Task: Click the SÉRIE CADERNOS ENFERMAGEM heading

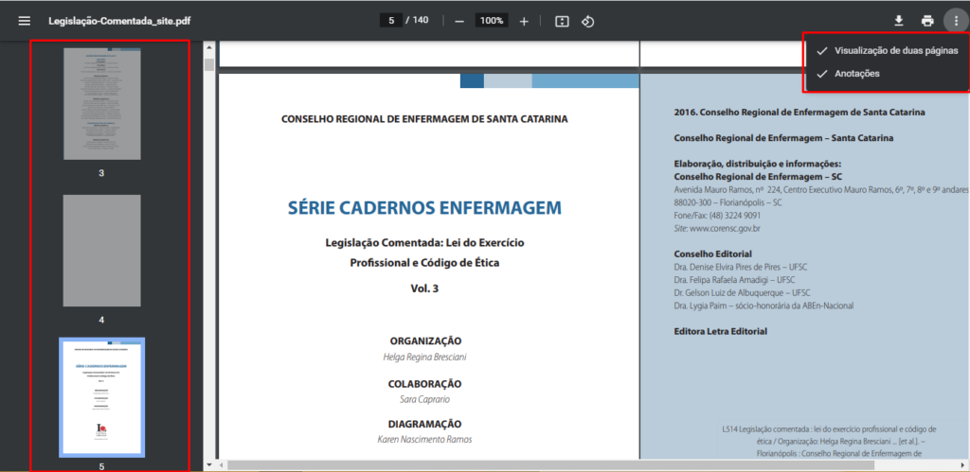Action: point(424,207)
